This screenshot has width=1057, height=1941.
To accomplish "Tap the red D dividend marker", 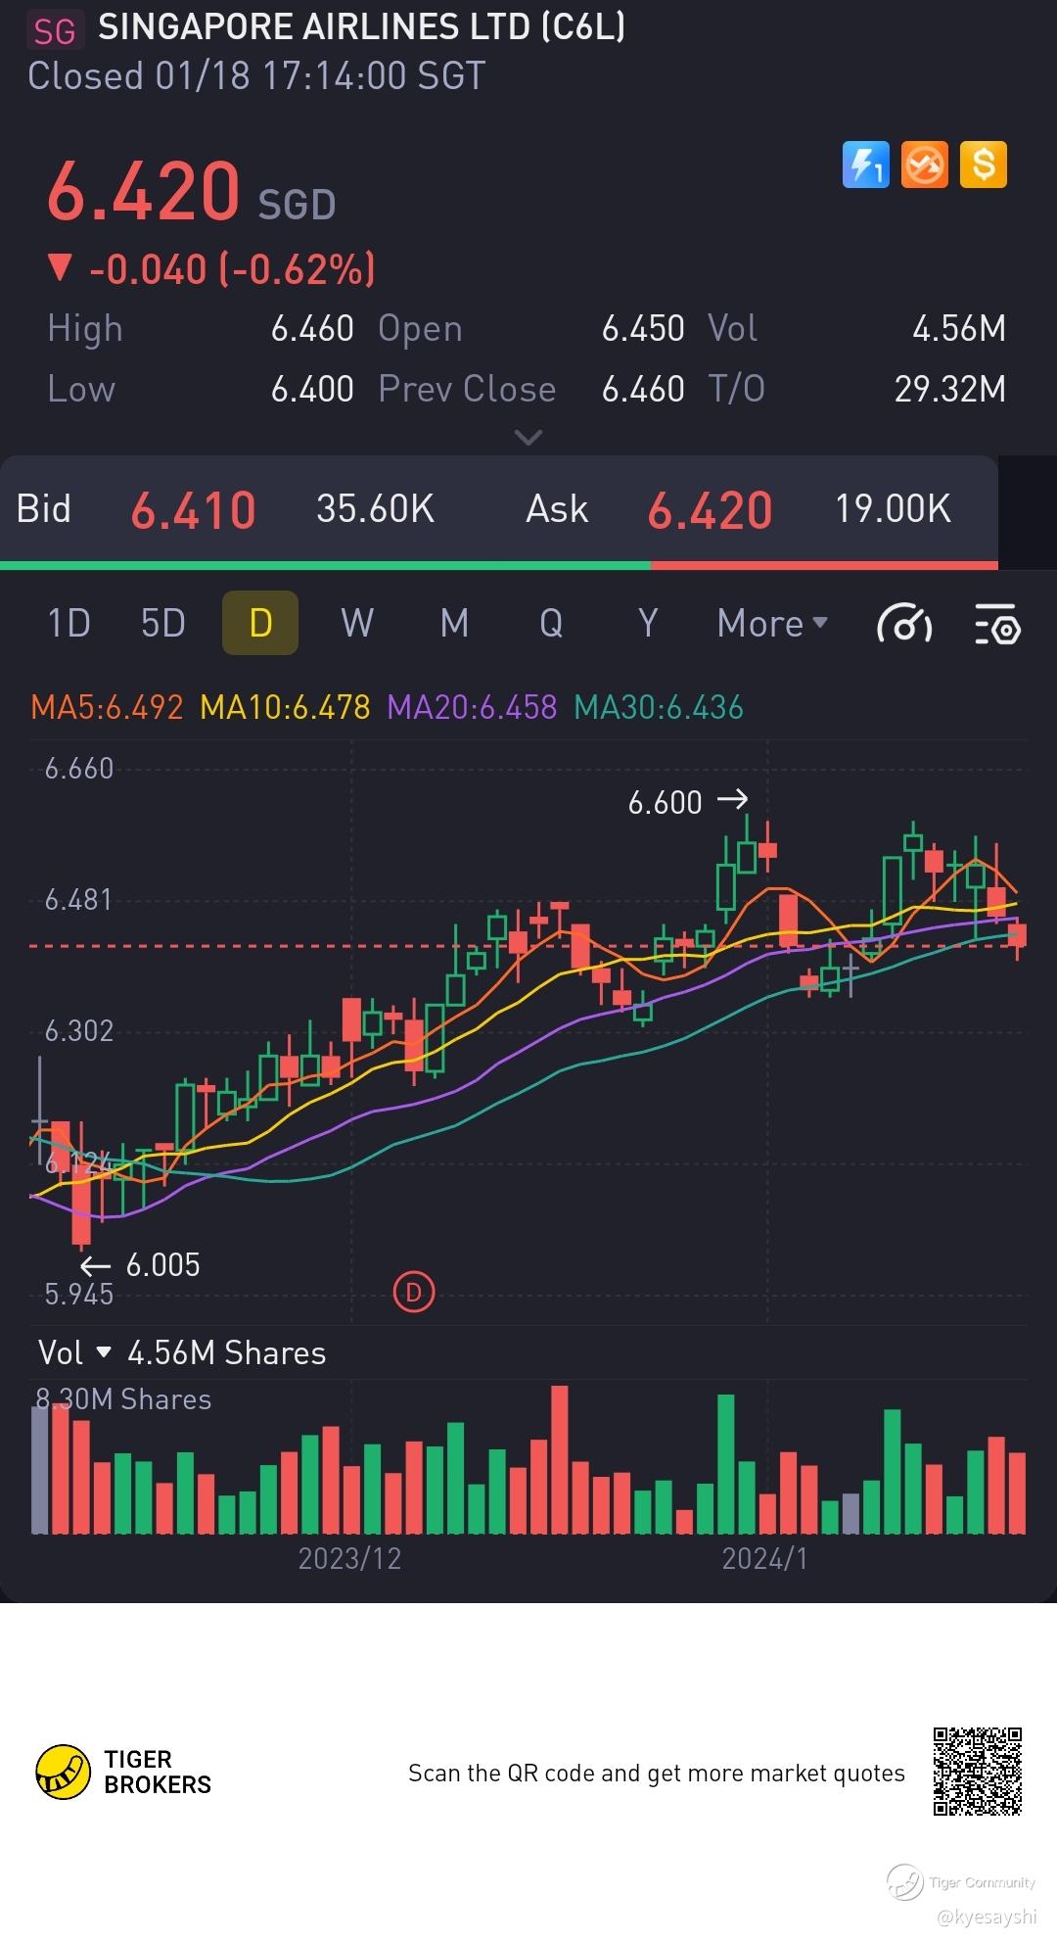I will pos(413,1293).
